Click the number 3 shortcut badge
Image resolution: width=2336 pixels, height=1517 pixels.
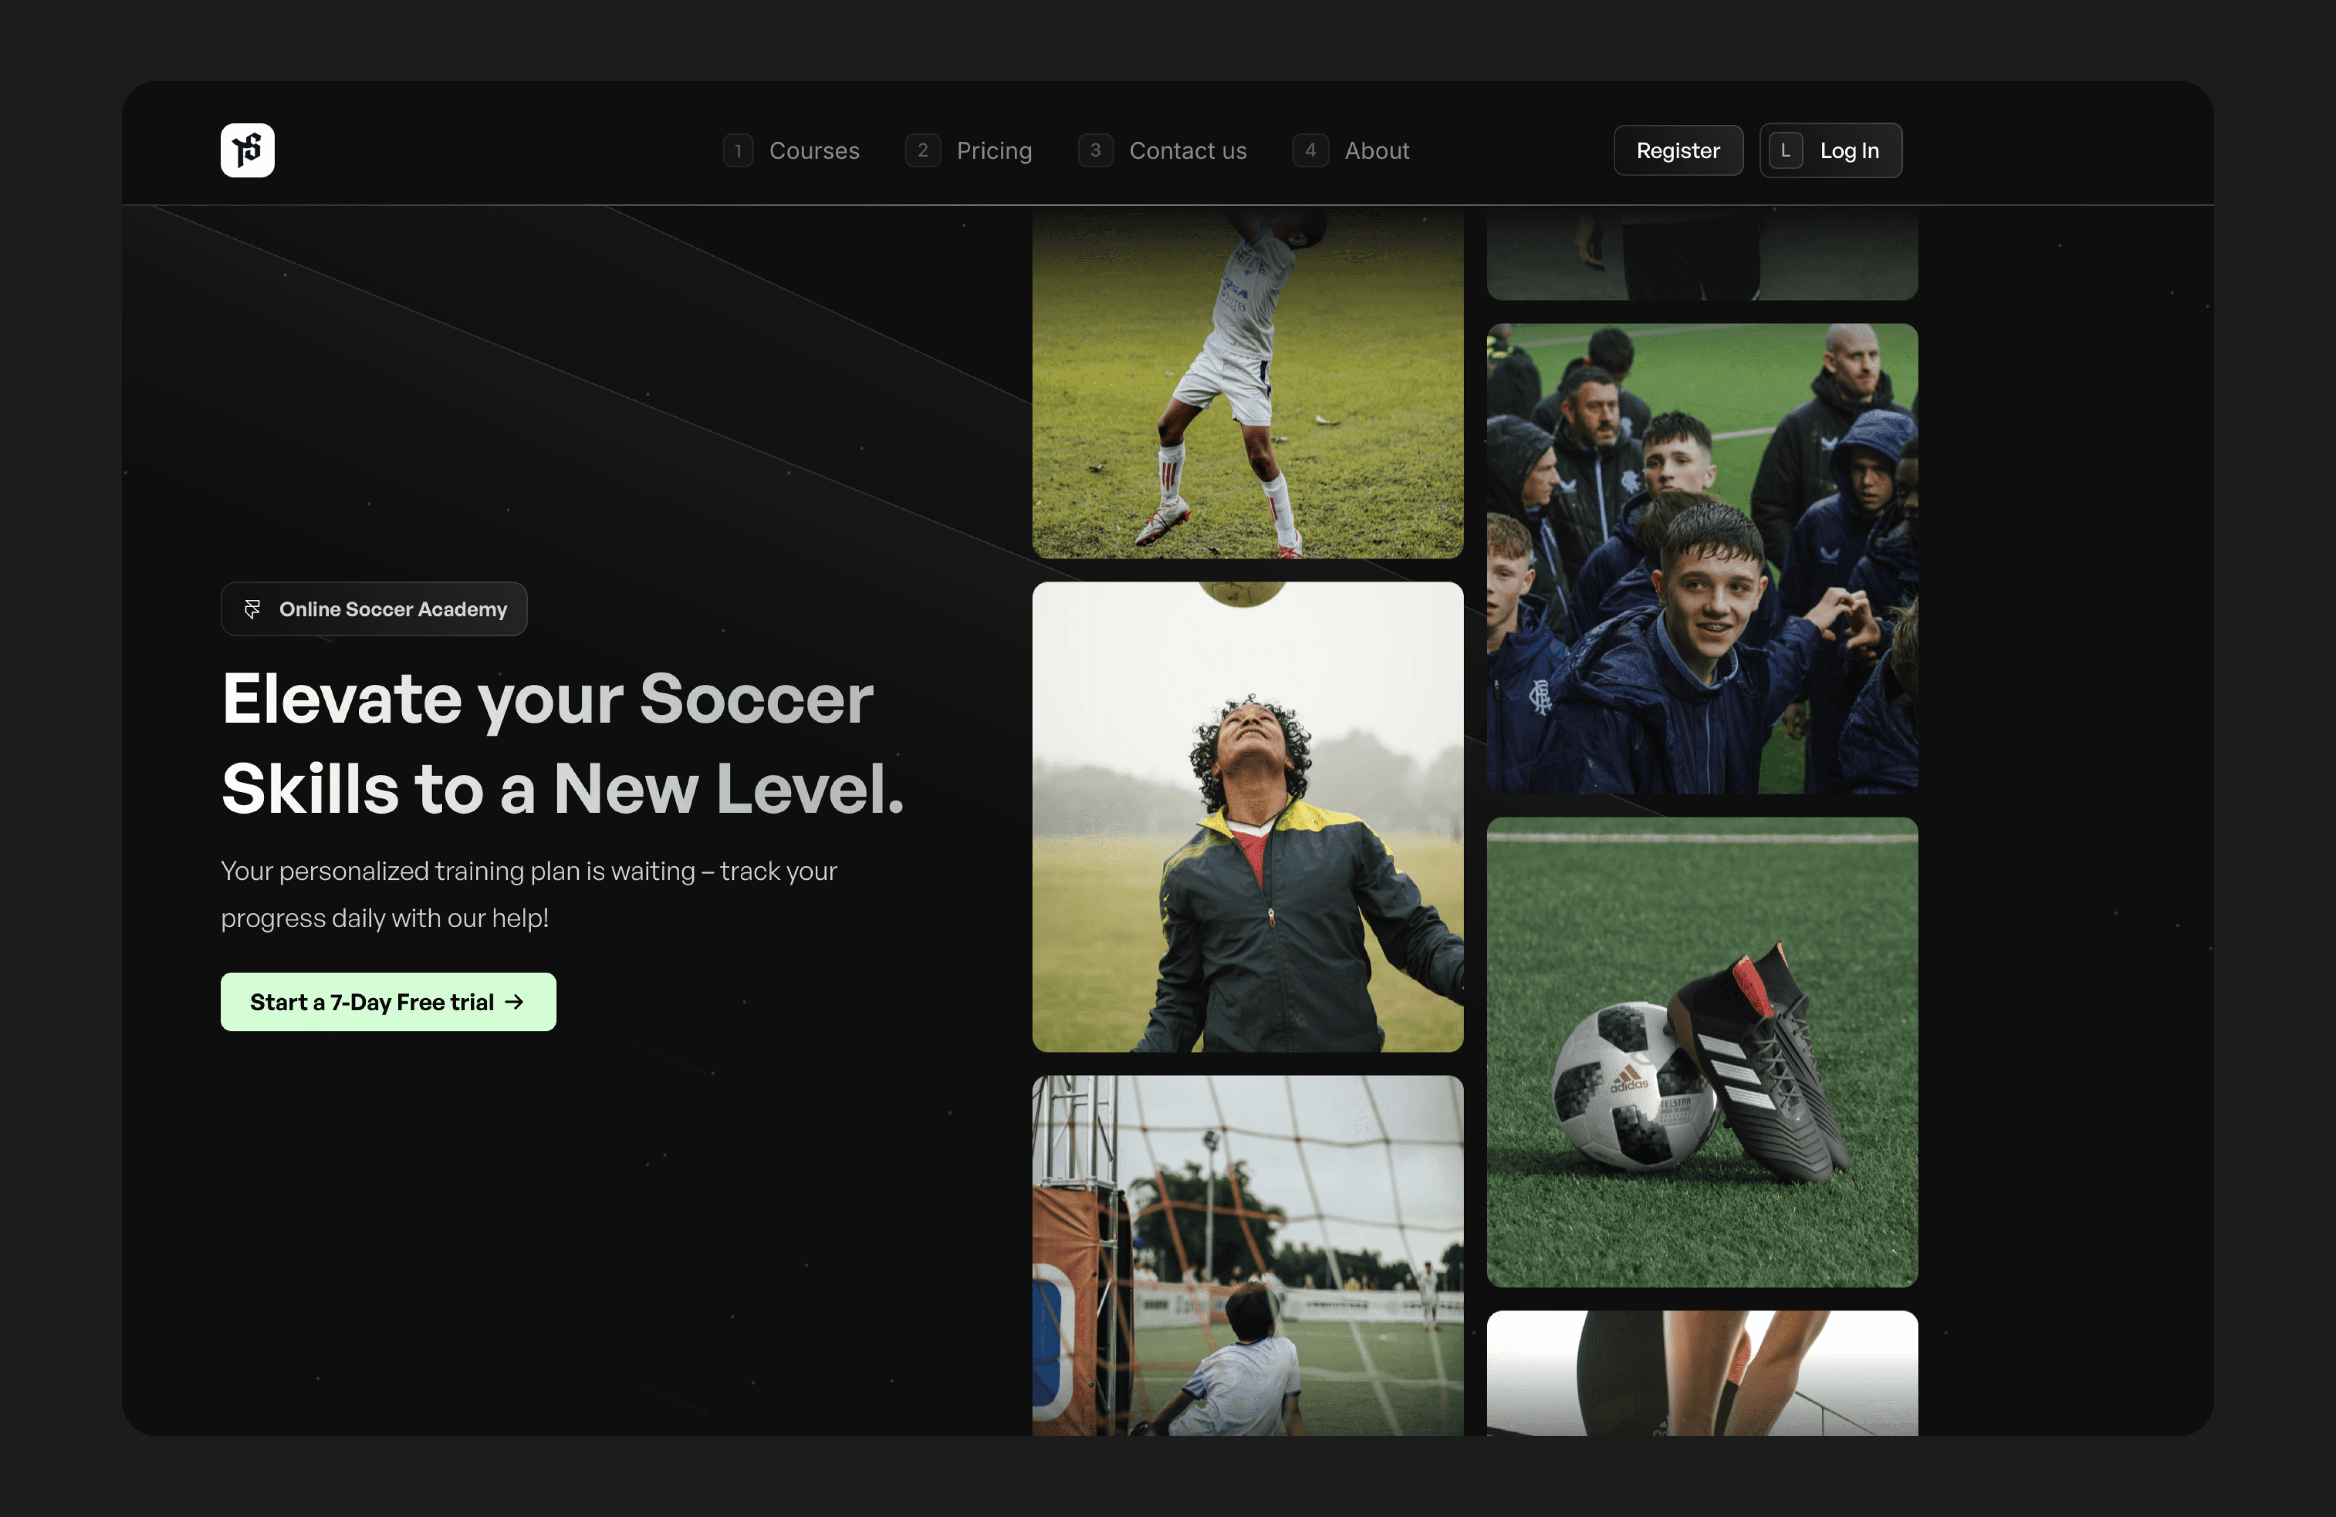pyautogui.click(x=1095, y=150)
